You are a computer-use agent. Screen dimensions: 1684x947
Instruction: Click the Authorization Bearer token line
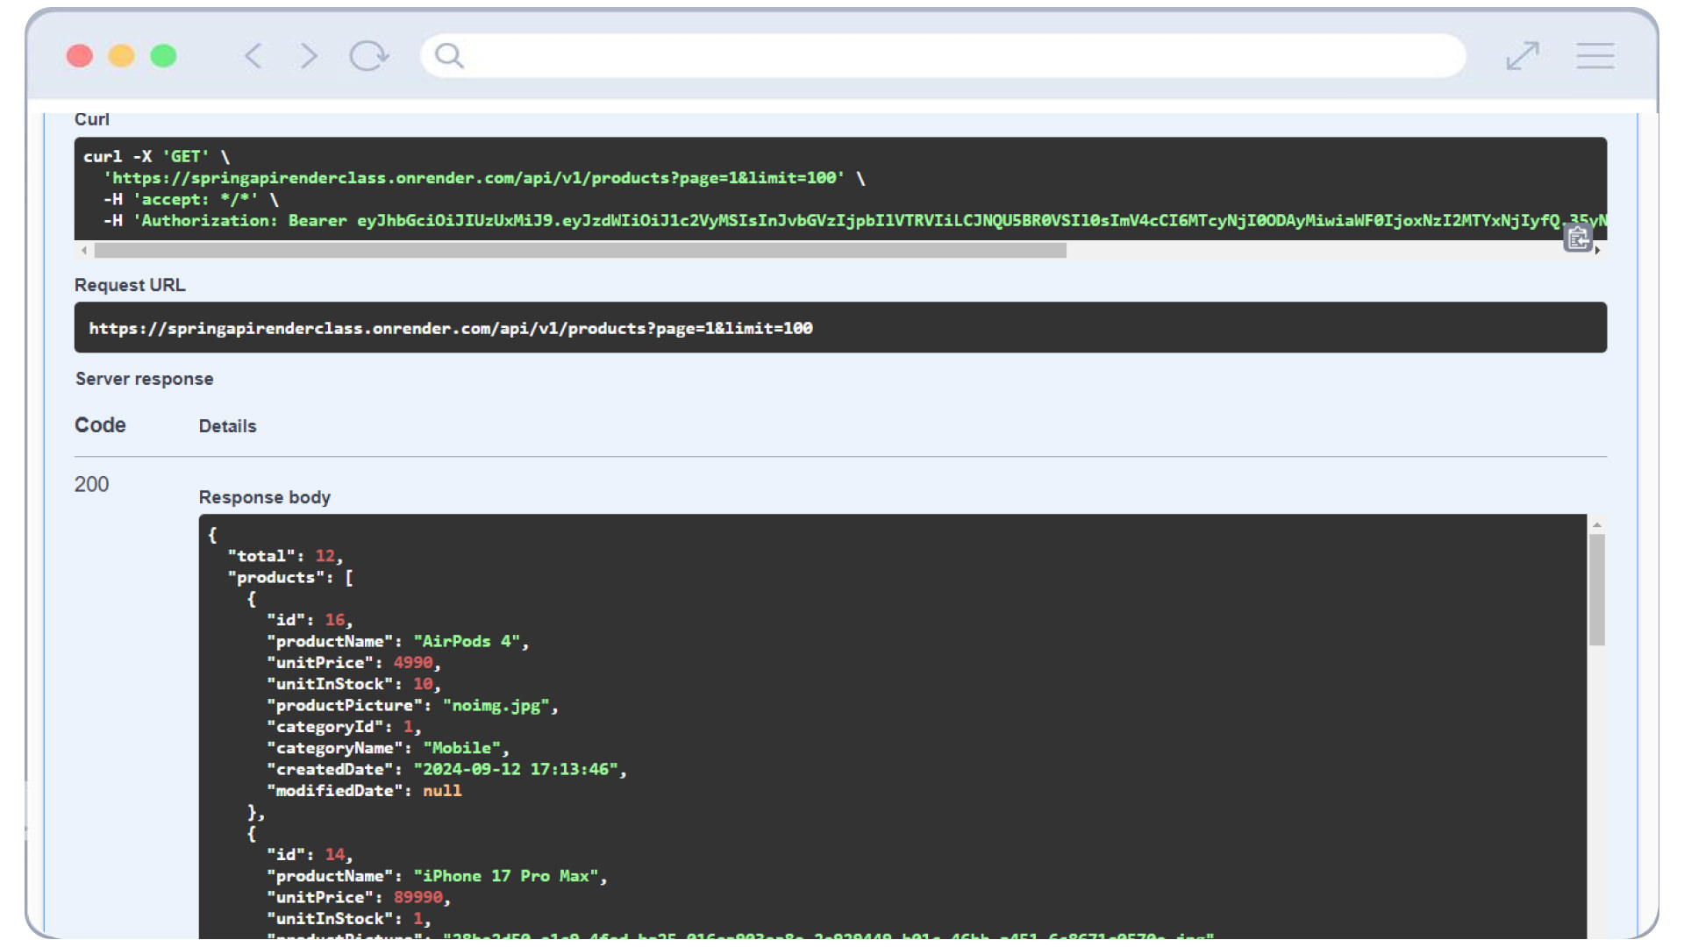point(789,221)
